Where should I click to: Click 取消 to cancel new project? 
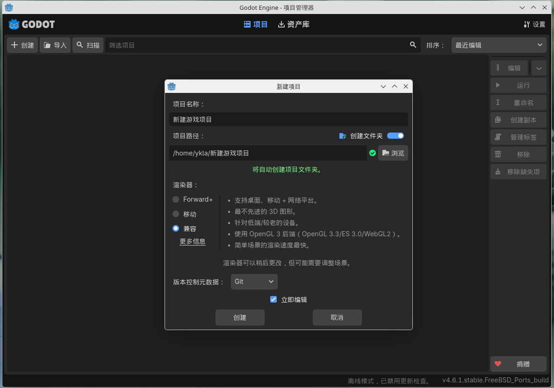coord(337,317)
